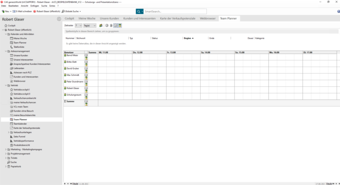
Task: Switch to the Cockpit tab
Action: coord(69,18)
